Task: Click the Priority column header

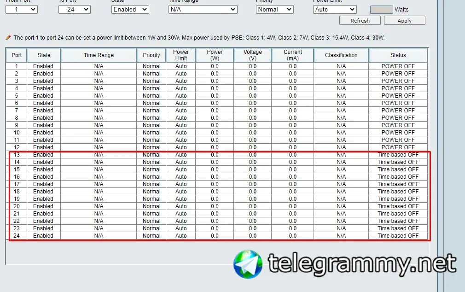Action: tap(151, 55)
